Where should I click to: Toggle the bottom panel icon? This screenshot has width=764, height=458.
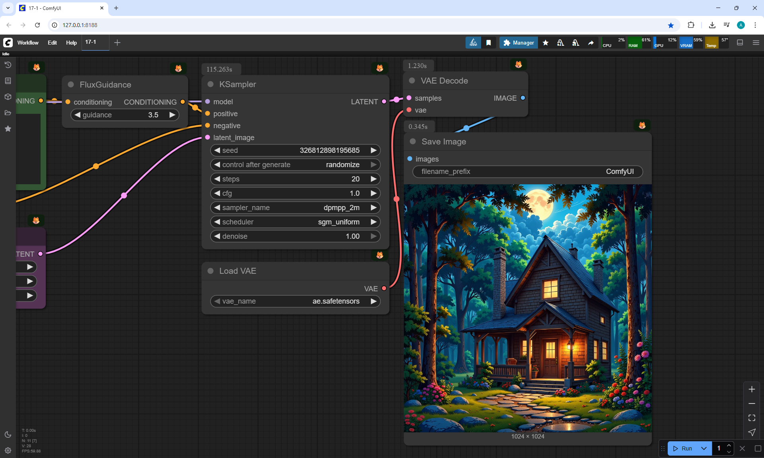tap(740, 43)
